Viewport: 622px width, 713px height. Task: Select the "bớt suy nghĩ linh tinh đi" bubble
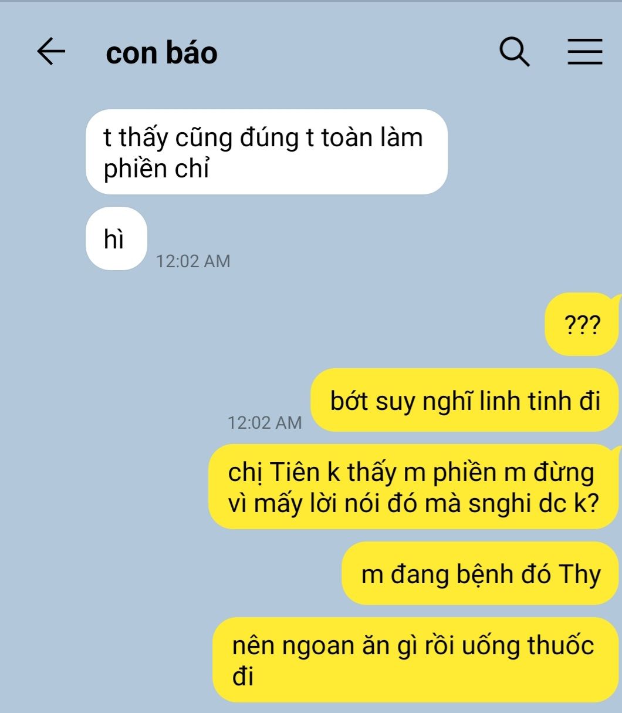[x=465, y=400]
